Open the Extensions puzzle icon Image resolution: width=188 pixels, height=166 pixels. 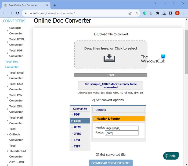pos(158,13)
